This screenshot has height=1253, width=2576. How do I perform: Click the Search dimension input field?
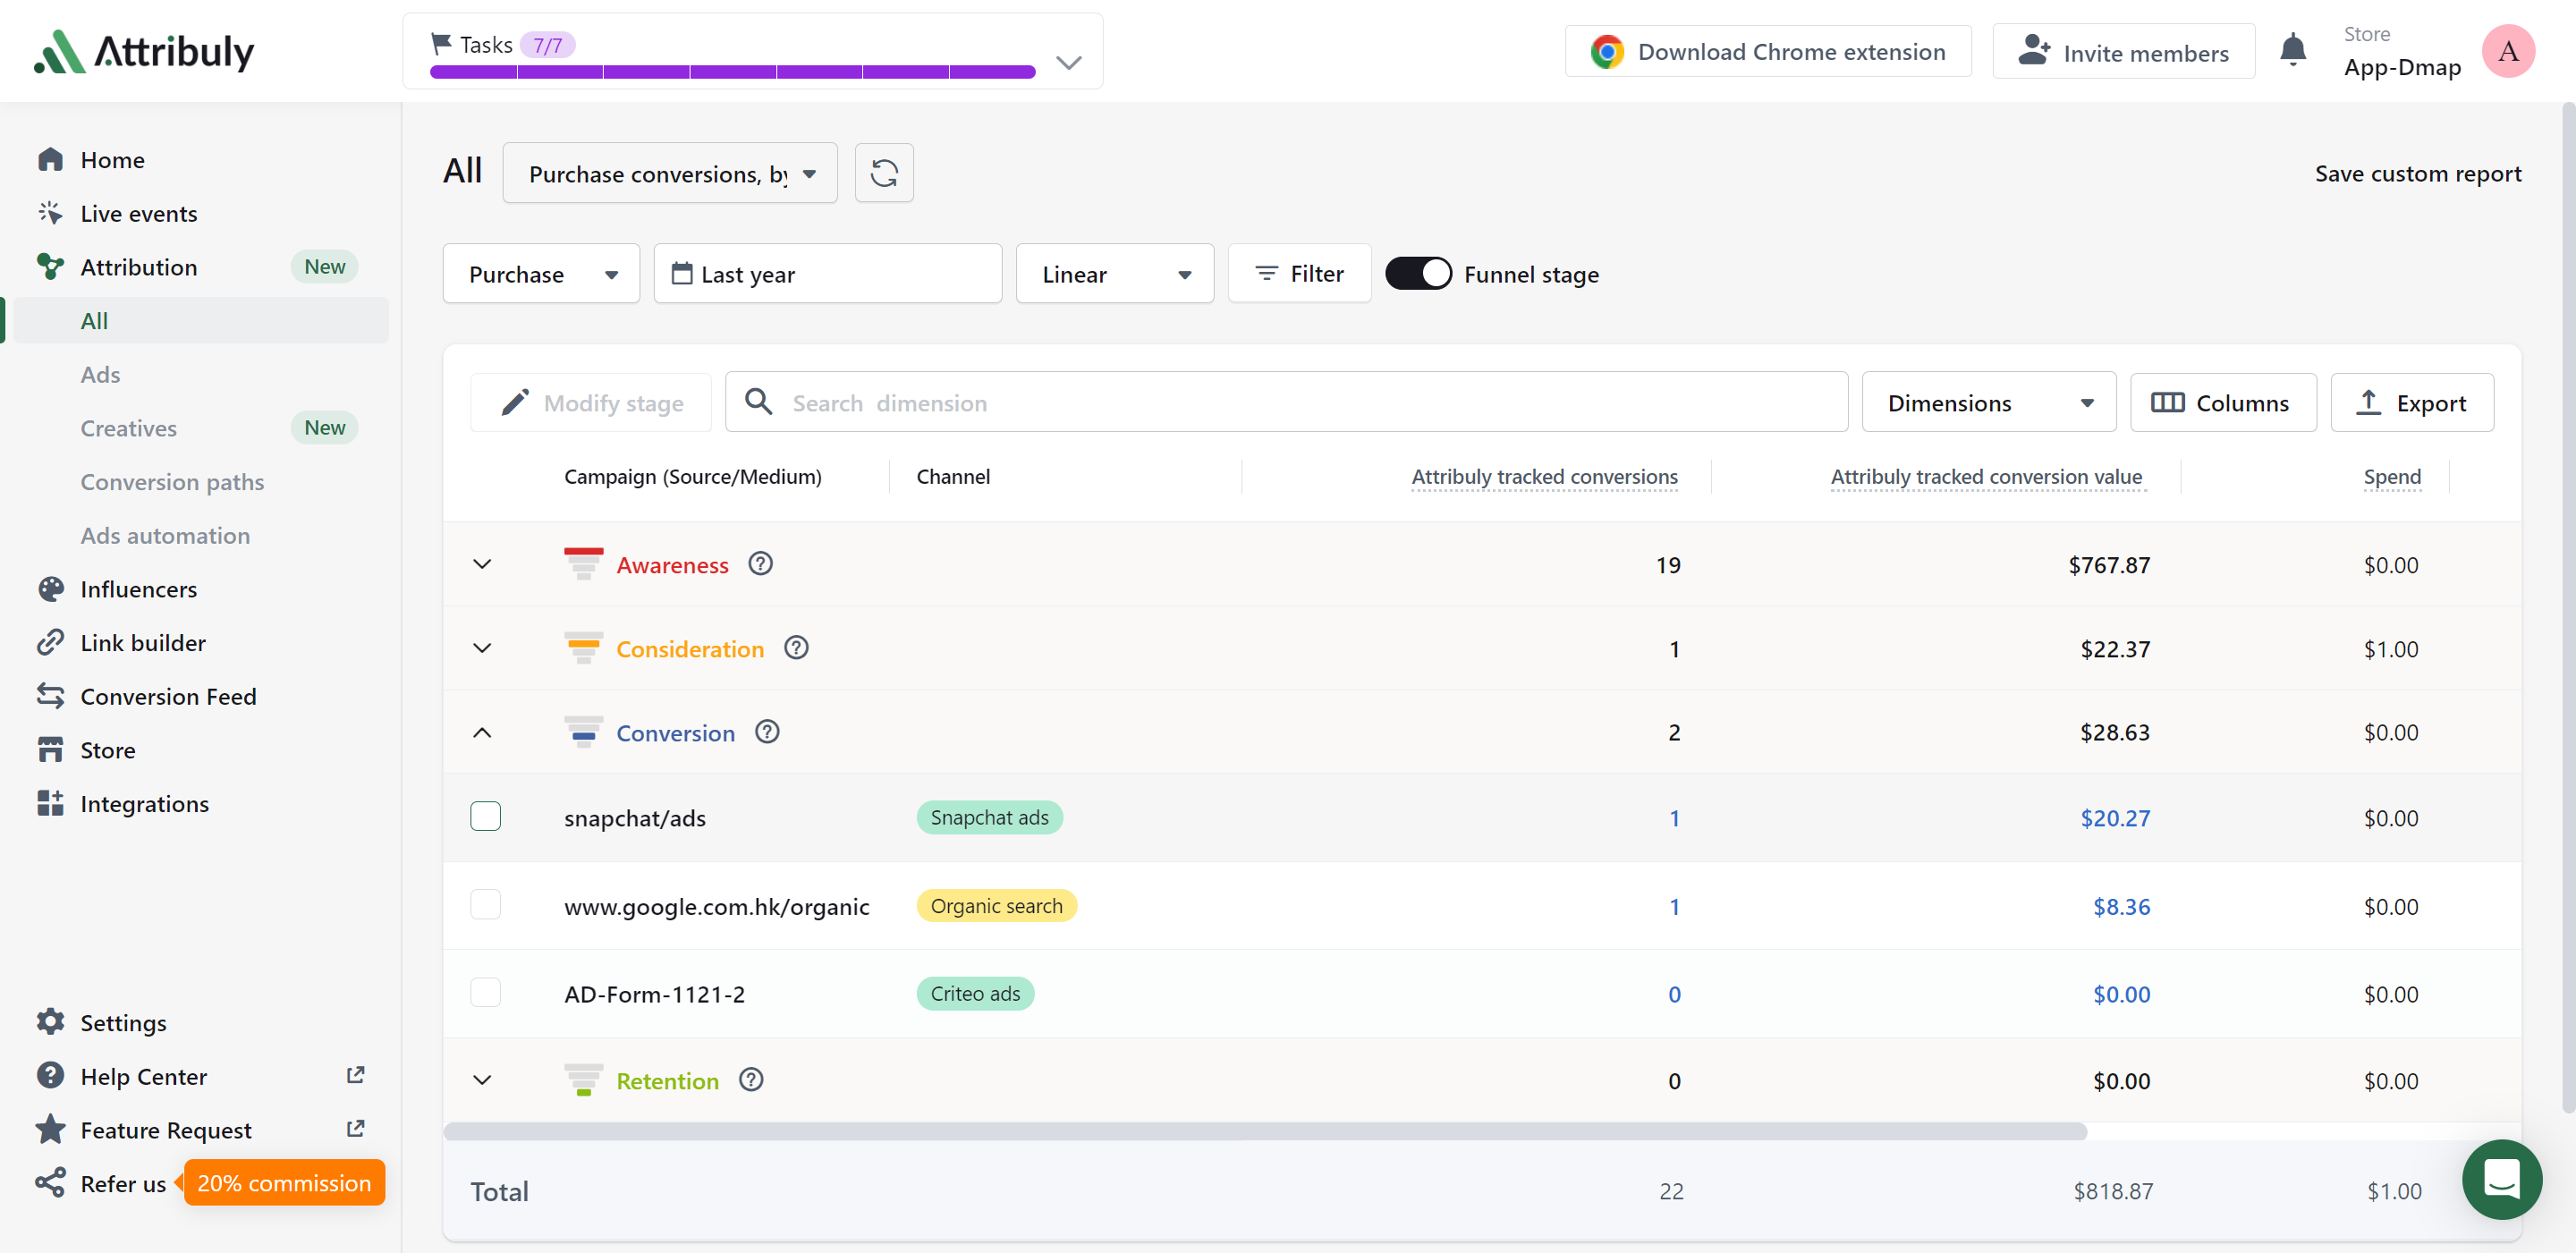pyautogui.click(x=1286, y=402)
